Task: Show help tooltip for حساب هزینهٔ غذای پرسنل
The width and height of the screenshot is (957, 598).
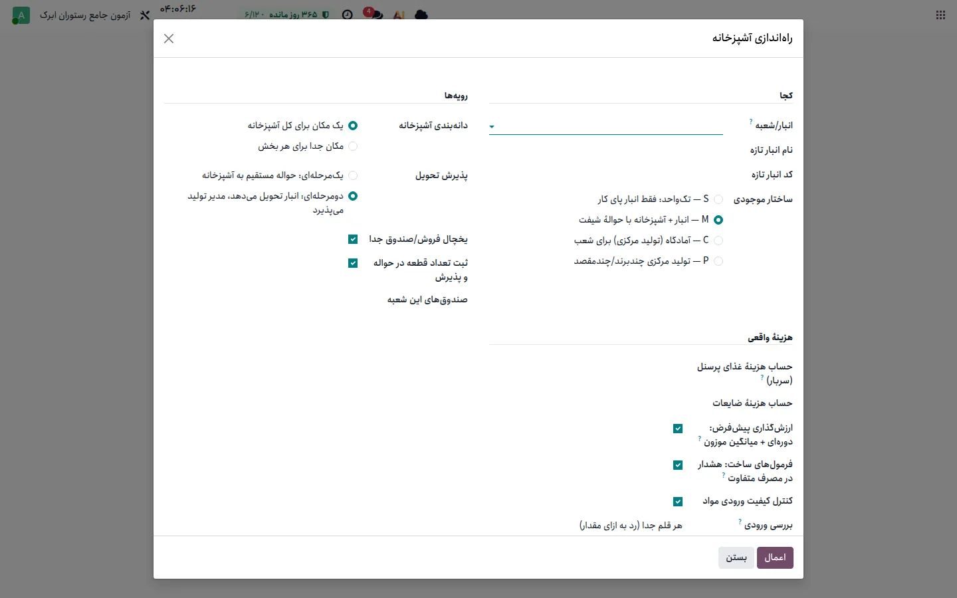Action: coord(762,377)
